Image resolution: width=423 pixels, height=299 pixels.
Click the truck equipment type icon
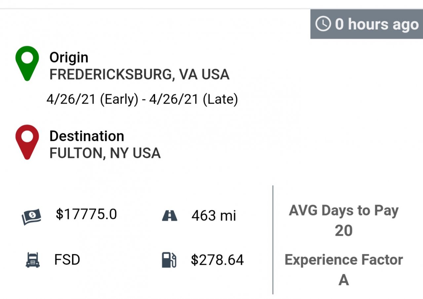click(33, 260)
